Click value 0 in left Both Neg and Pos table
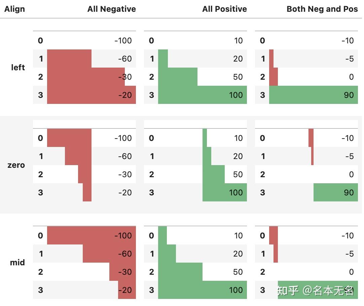The width and height of the screenshot is (364, 306). pyautogui.click(x=351, y=77)
